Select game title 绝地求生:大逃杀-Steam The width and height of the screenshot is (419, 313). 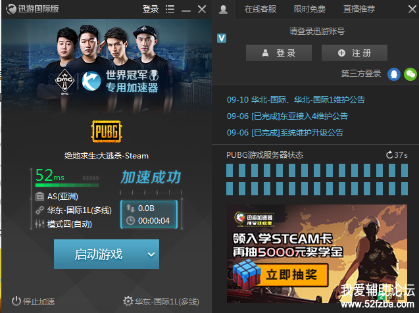pyautogui.click(x=107, y=156)
